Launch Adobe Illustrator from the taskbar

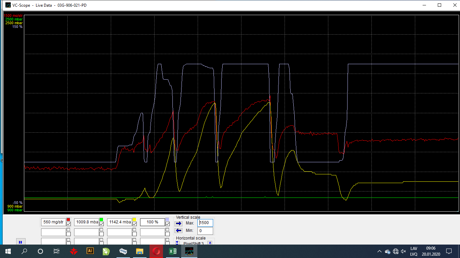click(x=90, y=251)
